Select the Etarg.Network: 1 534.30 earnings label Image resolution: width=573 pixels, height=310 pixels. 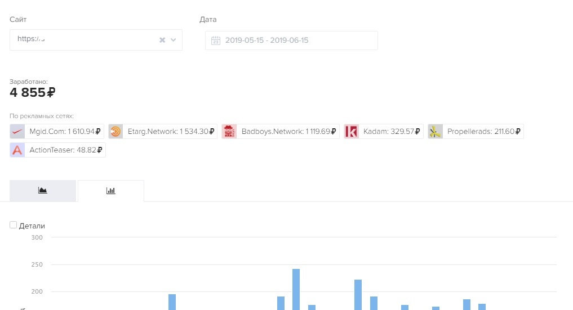tap(171, 131)
